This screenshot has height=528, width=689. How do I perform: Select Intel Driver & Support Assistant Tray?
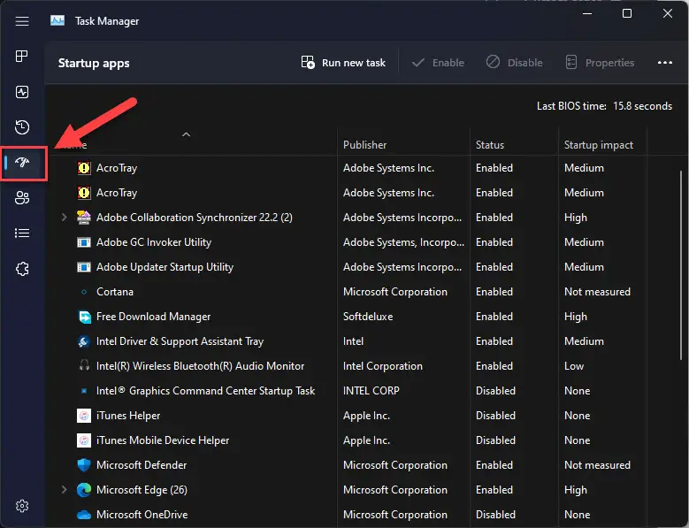[180, 341]
